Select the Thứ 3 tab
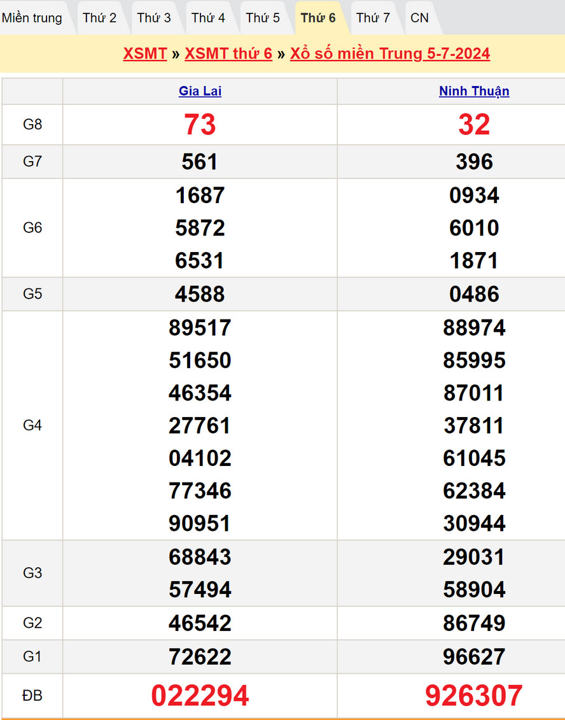The height and width of the screenshot is (720, 565). 154,18
